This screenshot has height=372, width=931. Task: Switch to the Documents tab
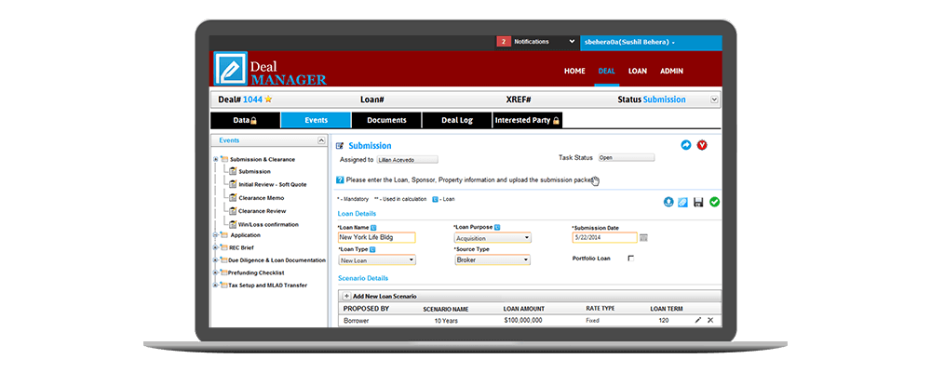tap(386, 121)
